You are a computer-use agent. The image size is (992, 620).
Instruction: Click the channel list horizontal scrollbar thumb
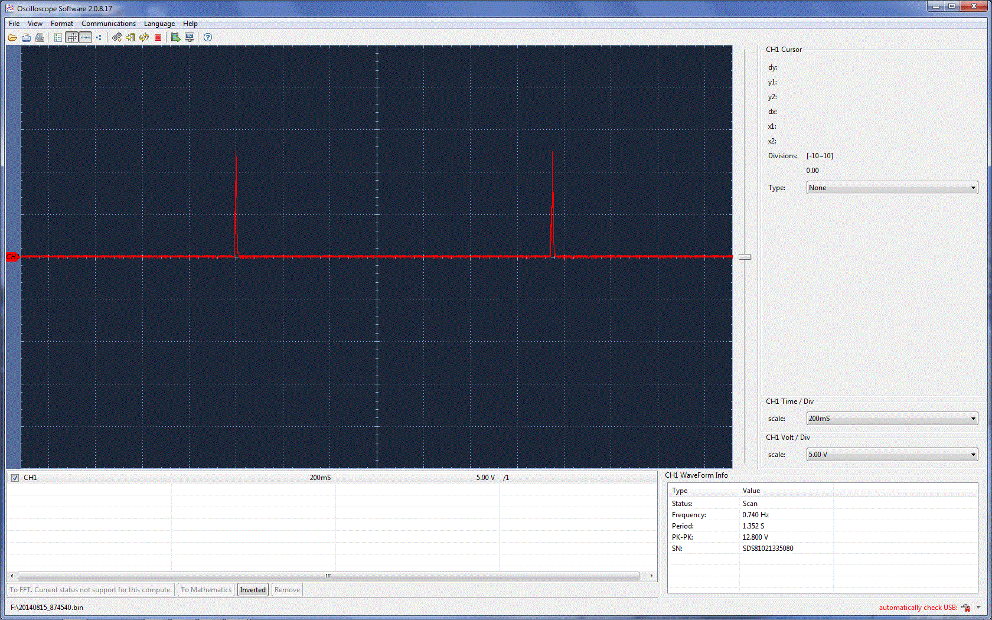tap(328, 576)
